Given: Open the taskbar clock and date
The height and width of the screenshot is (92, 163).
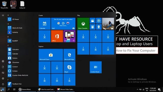Looking at the screenshot, I should (153, 89).
